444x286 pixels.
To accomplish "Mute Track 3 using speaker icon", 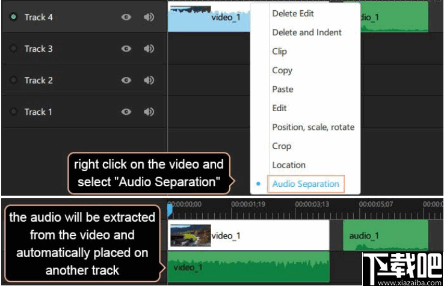I will pos(149,49).
